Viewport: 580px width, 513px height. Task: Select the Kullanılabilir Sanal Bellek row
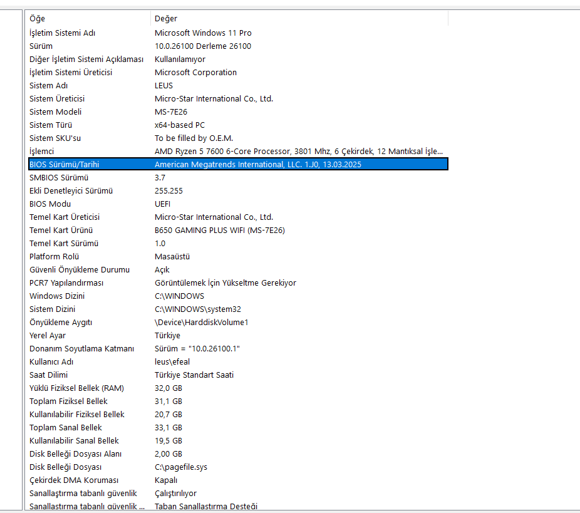[x=238, y=440]
